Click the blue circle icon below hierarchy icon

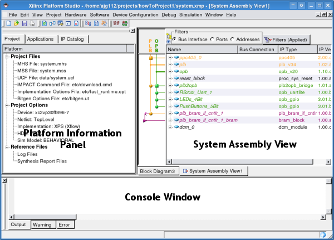(x=169, y=42)
